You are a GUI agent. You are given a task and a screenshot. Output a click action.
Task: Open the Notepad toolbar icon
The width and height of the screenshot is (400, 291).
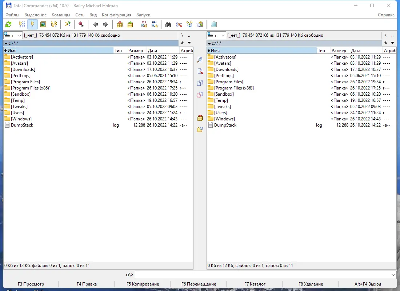[x=214, y=24]
